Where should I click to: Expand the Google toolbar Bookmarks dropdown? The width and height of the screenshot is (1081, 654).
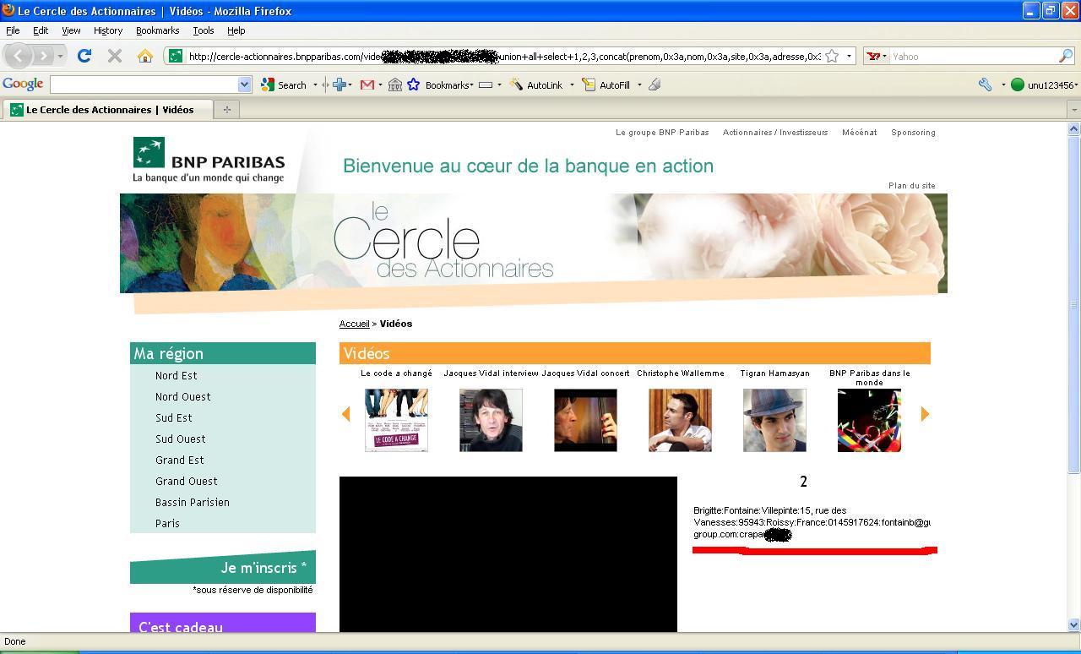(473, 84)
